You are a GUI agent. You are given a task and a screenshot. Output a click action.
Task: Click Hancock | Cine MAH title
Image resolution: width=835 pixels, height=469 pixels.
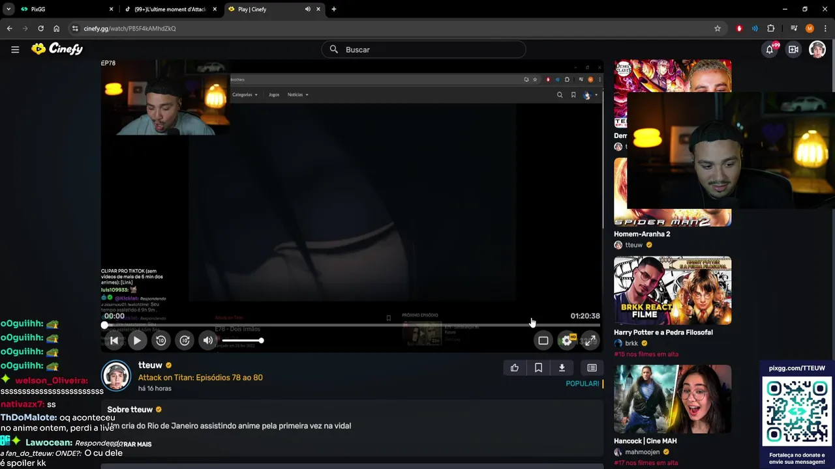click(x=645, y=441)
